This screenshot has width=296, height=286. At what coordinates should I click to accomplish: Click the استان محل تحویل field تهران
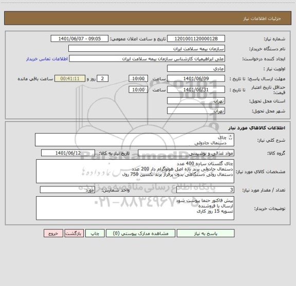(196, 101)
